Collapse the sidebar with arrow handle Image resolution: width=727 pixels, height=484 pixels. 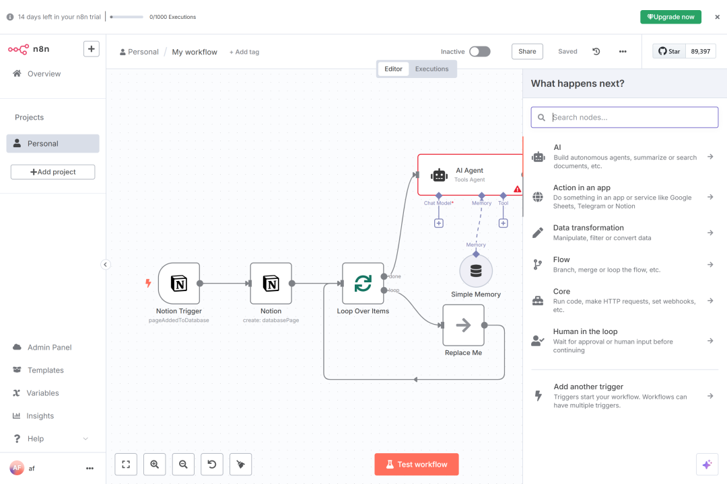click(x=105, y=264)
